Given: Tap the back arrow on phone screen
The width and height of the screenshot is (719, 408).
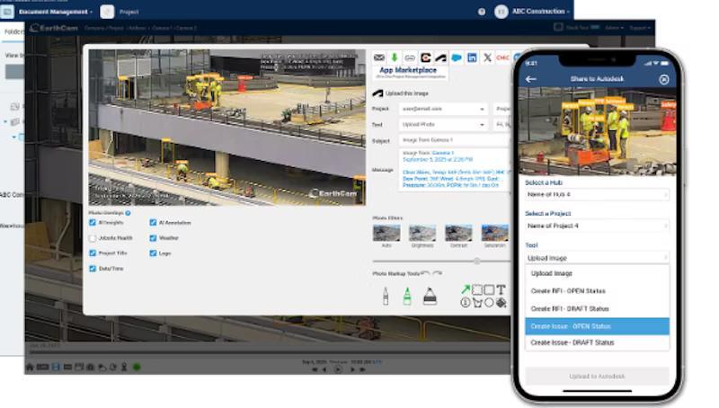Looking at the screenshot, I should [x=530, y=79].
